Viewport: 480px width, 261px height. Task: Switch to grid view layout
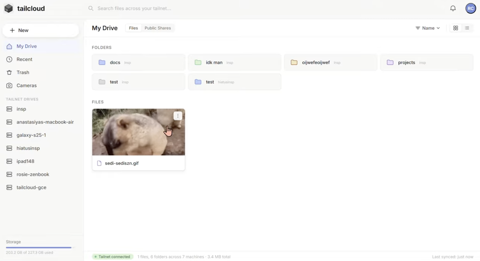[x=455, y=28]
